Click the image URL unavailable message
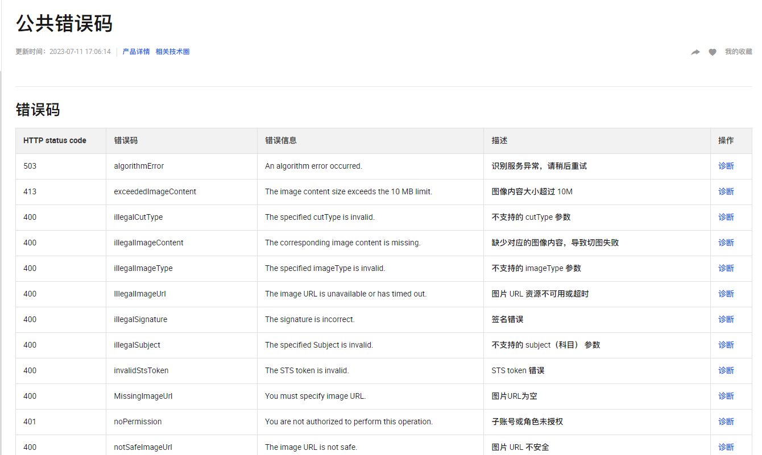The image size is (762, 455). click(x=346, y=294)
